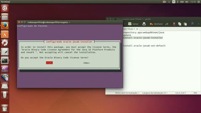Expand the gedit toolbar overflow arrow
The width and height of the screenshot is (201, 113).
point(198,24)
